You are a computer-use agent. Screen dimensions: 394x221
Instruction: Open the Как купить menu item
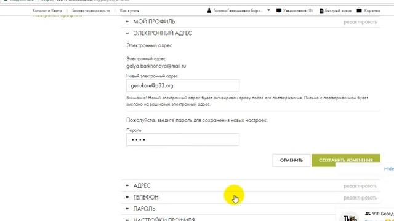(x=129, y=10)
